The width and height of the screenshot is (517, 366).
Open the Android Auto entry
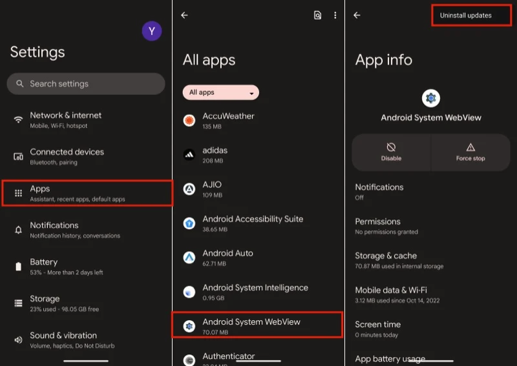click(x=258, y=258)
